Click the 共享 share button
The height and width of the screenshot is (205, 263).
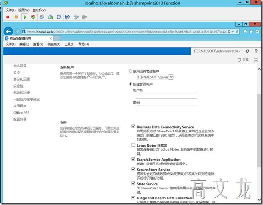(x=243, y=60)
